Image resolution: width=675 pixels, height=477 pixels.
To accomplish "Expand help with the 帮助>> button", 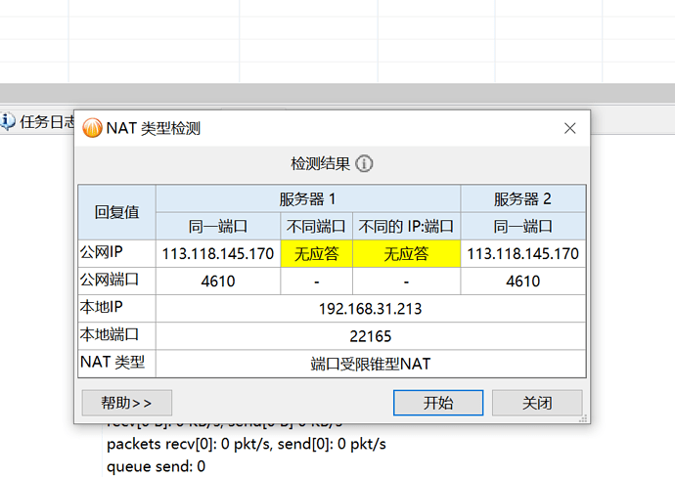I will click(x=127, y=403).
